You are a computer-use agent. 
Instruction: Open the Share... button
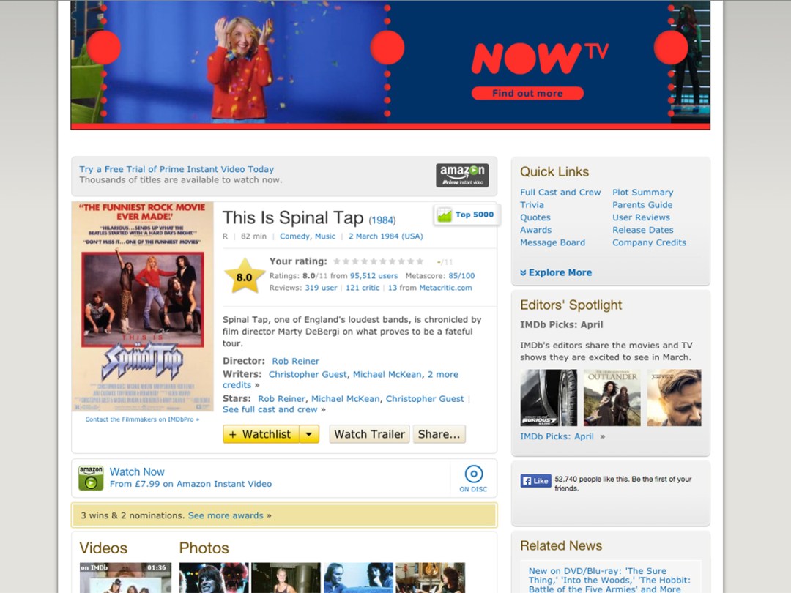click(x=439, y=434)
